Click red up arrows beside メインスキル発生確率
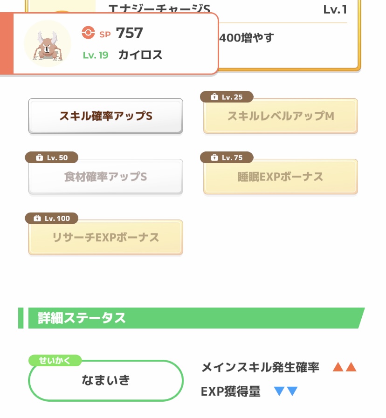The width and height of the screenshot is (386, 418). [345, 367]
